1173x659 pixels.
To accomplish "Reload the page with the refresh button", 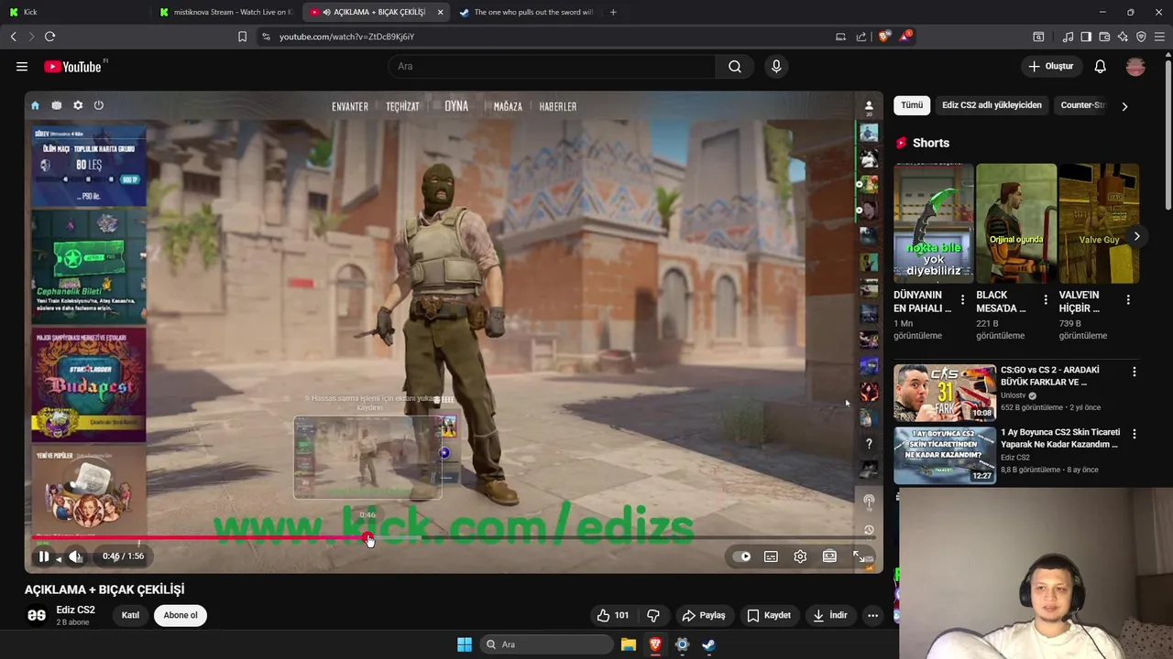I will 49,37.
